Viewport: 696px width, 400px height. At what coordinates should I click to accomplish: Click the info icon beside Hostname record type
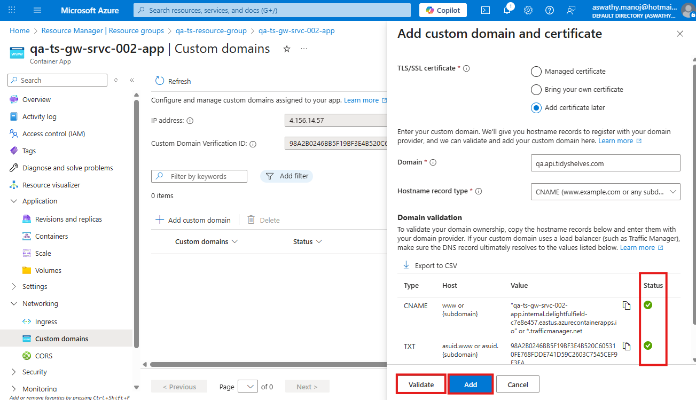479,191
